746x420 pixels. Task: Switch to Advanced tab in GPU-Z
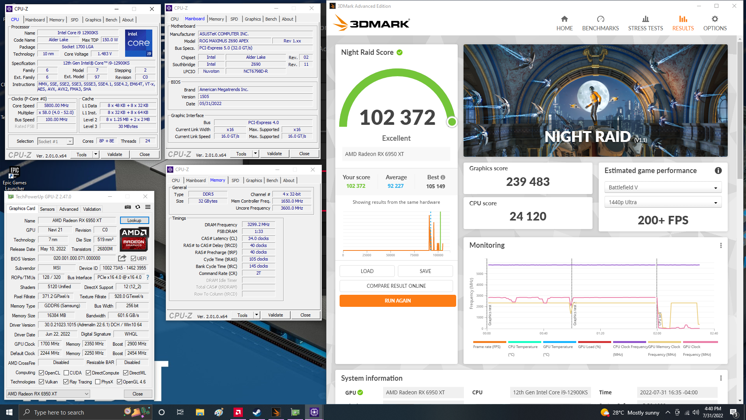(x=69, y=209)
